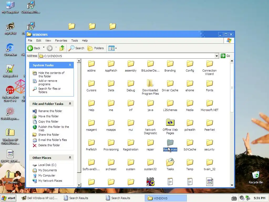
Task: Toggle the Folders pane button
Action: (96, 48)
